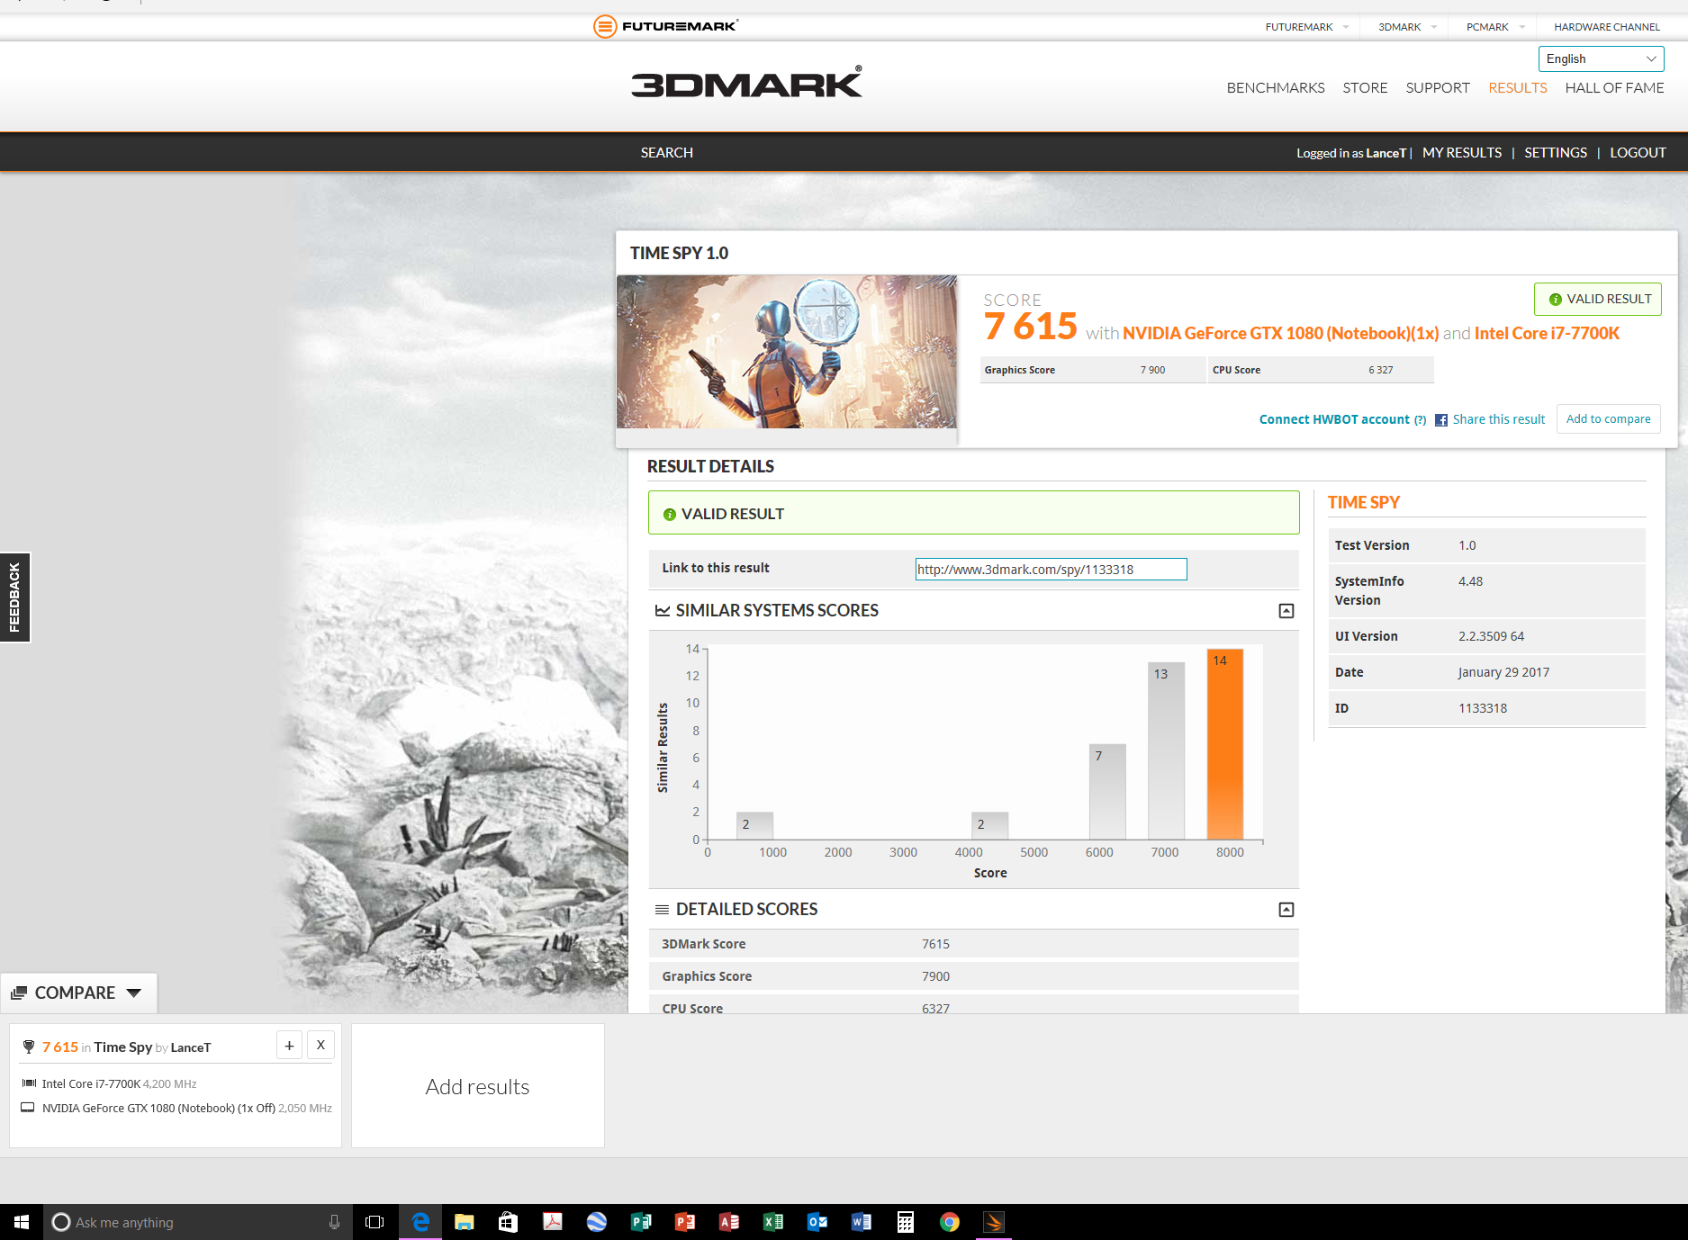Open HARDWARE CHANNEL link
Viewport: 1688px width, 1240px height.
point(1607,27)
